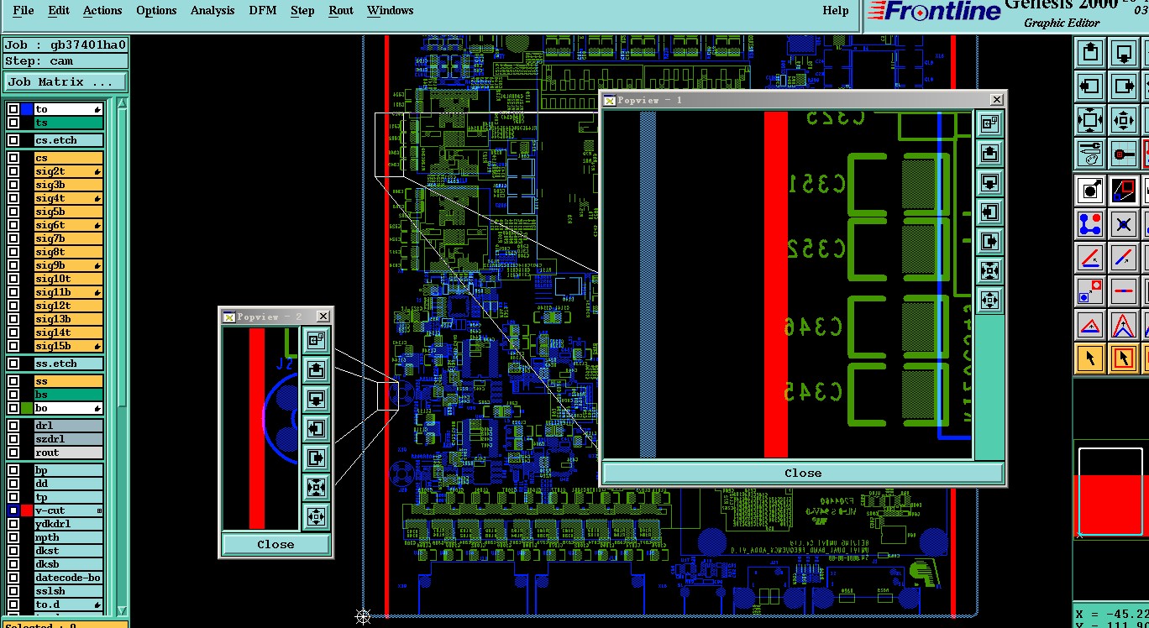1149x628 pixels.
Task: Open the DFM menu
Action: tap(263, 11)
